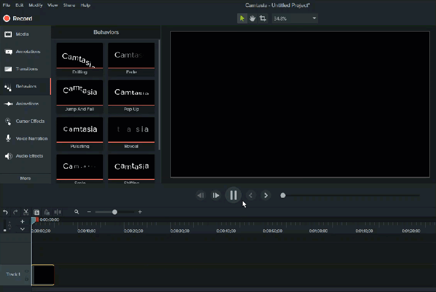Screen dimensions: 436x292
Task: Click the More button in sidebar
Action: coord(25,178)
